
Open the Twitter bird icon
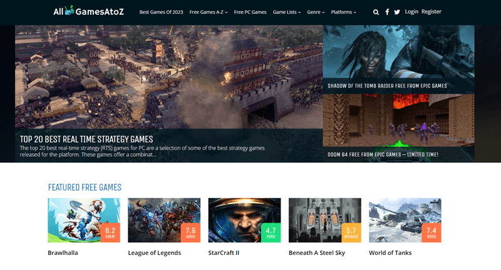point(397,12)
